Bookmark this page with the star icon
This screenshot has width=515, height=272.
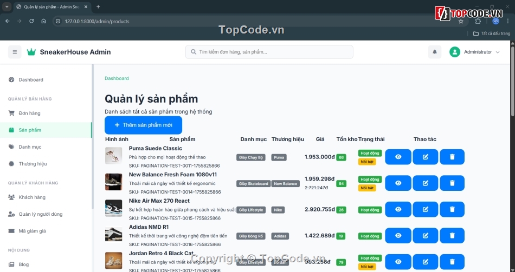pyautogui.click(x=460, y=21)
